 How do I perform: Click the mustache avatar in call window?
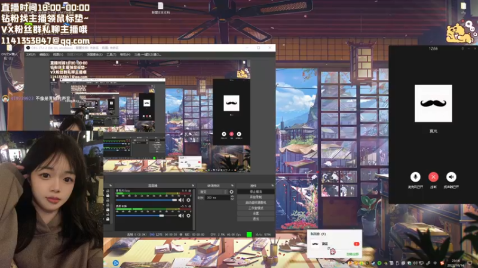[433, 103]
